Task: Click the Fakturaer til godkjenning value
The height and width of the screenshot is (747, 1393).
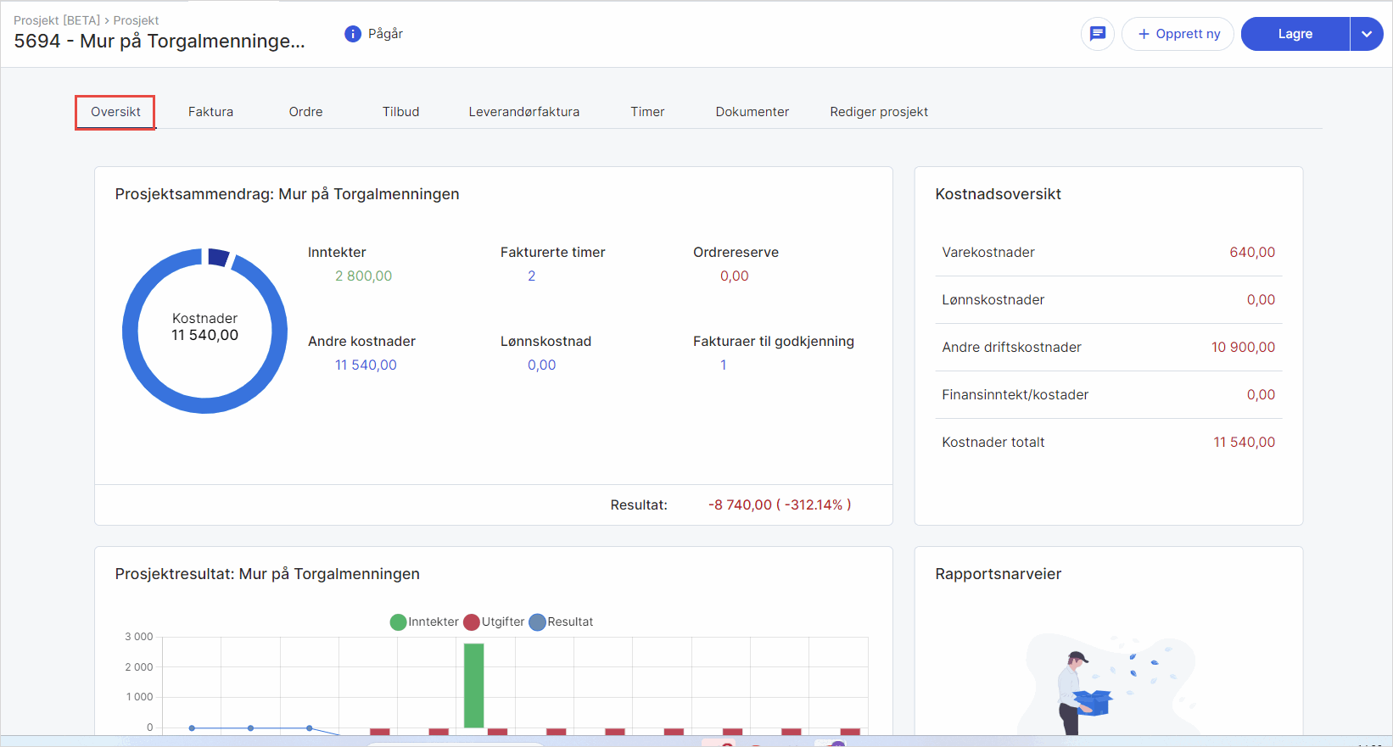Action: click(723, 365)
